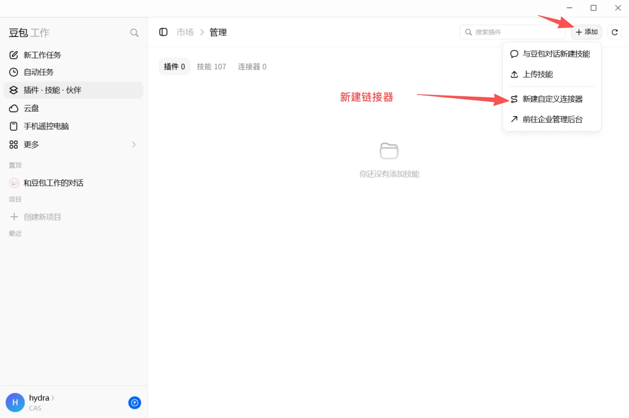Screen dimensions: 629x418
Task: Click 创建新项目 label
Action: tap(42, 217)
